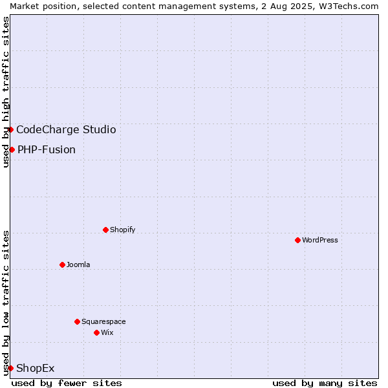
Task: Click the 'used by low traffic sites' axis label
Action: click(6, 303)
